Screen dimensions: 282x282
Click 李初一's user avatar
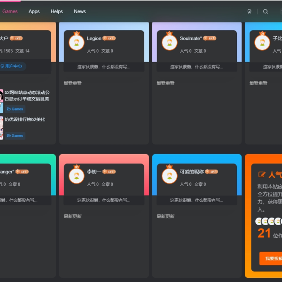(x=77, y=175)
